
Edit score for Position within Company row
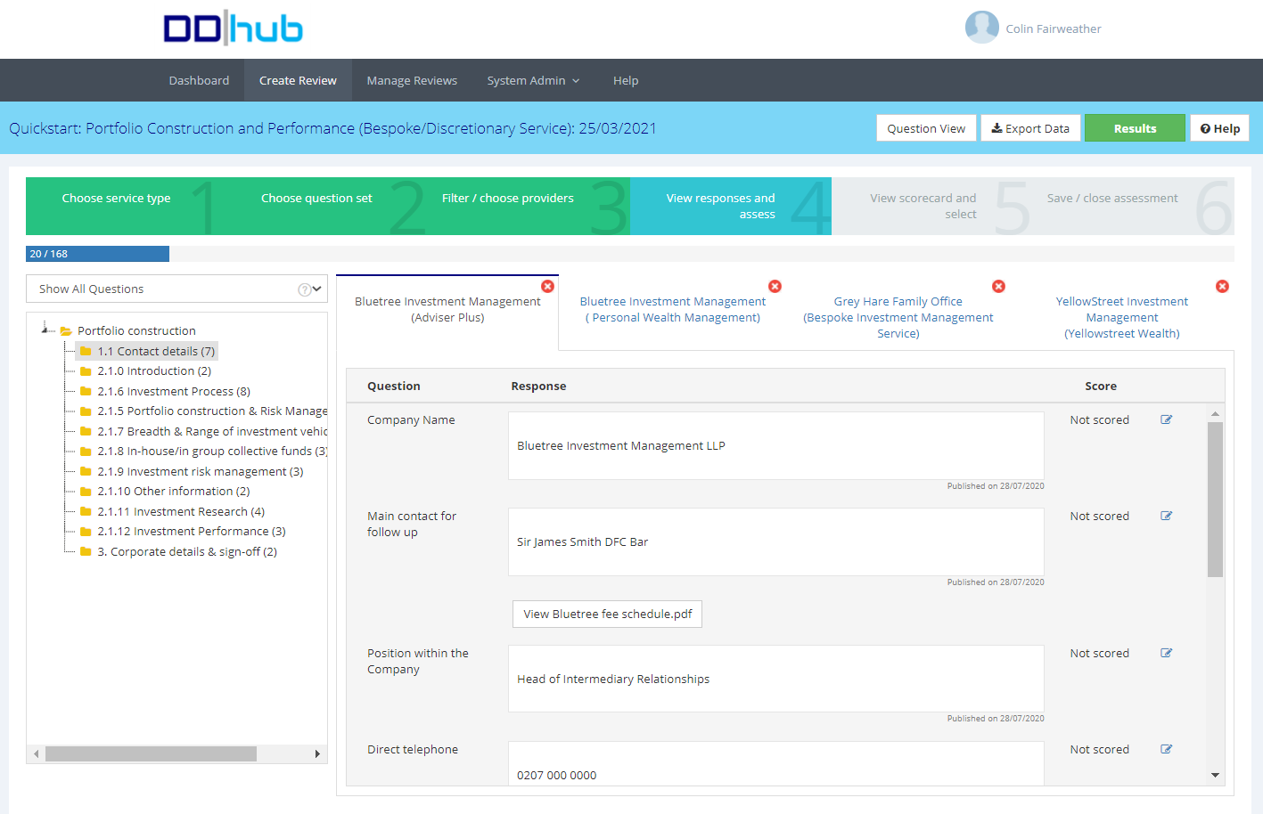point(1166,653)
